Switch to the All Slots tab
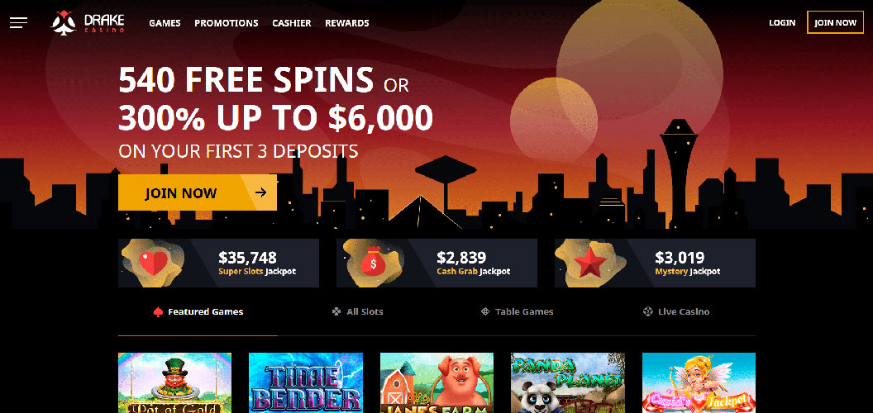The width and height of the screenshot is (873, 413). pos(357,311)
